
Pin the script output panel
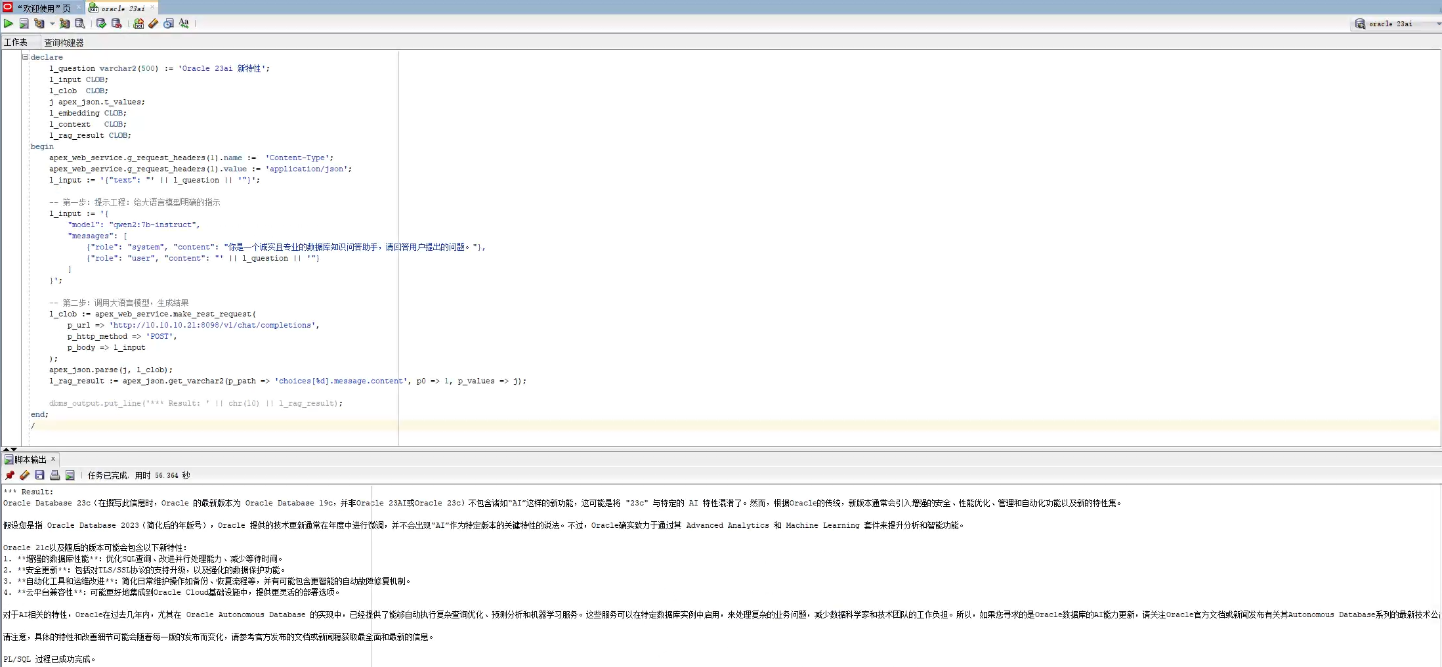[9, 475]
